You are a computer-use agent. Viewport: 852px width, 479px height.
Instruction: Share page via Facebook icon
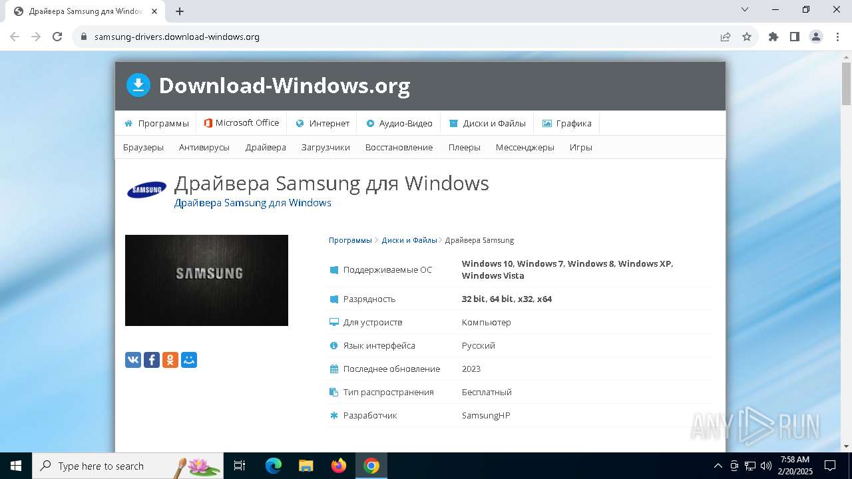(152, 360)
